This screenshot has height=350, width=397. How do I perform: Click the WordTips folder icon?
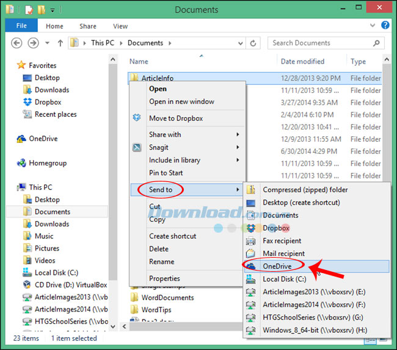(134, 310)
